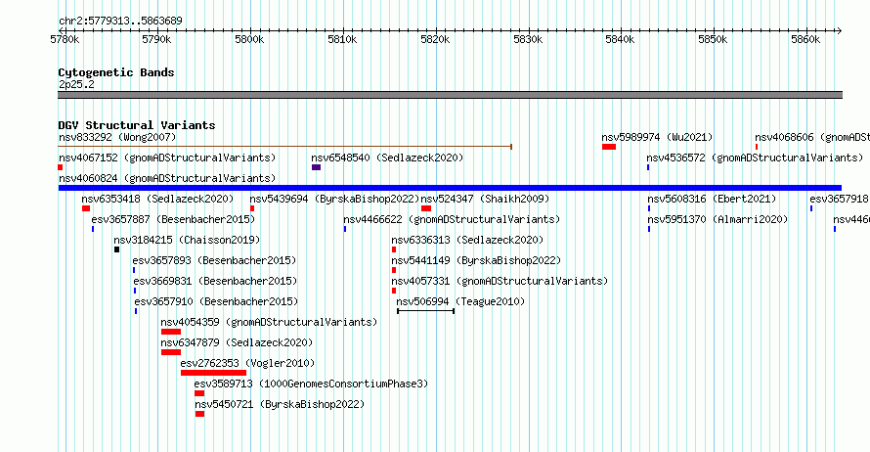Select red bar under nsv6347879
The width and height of the screenshot is (870, 452).
(x=171, y=352)
